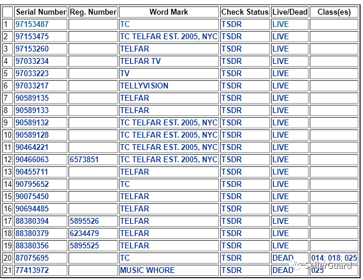
Task: Open serial number 88380356 link
Action: tap(32, 245)
